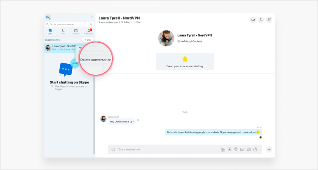The image size is (318, 170).
Task: Click the schedule a call icon
Action: click(248, 150)
